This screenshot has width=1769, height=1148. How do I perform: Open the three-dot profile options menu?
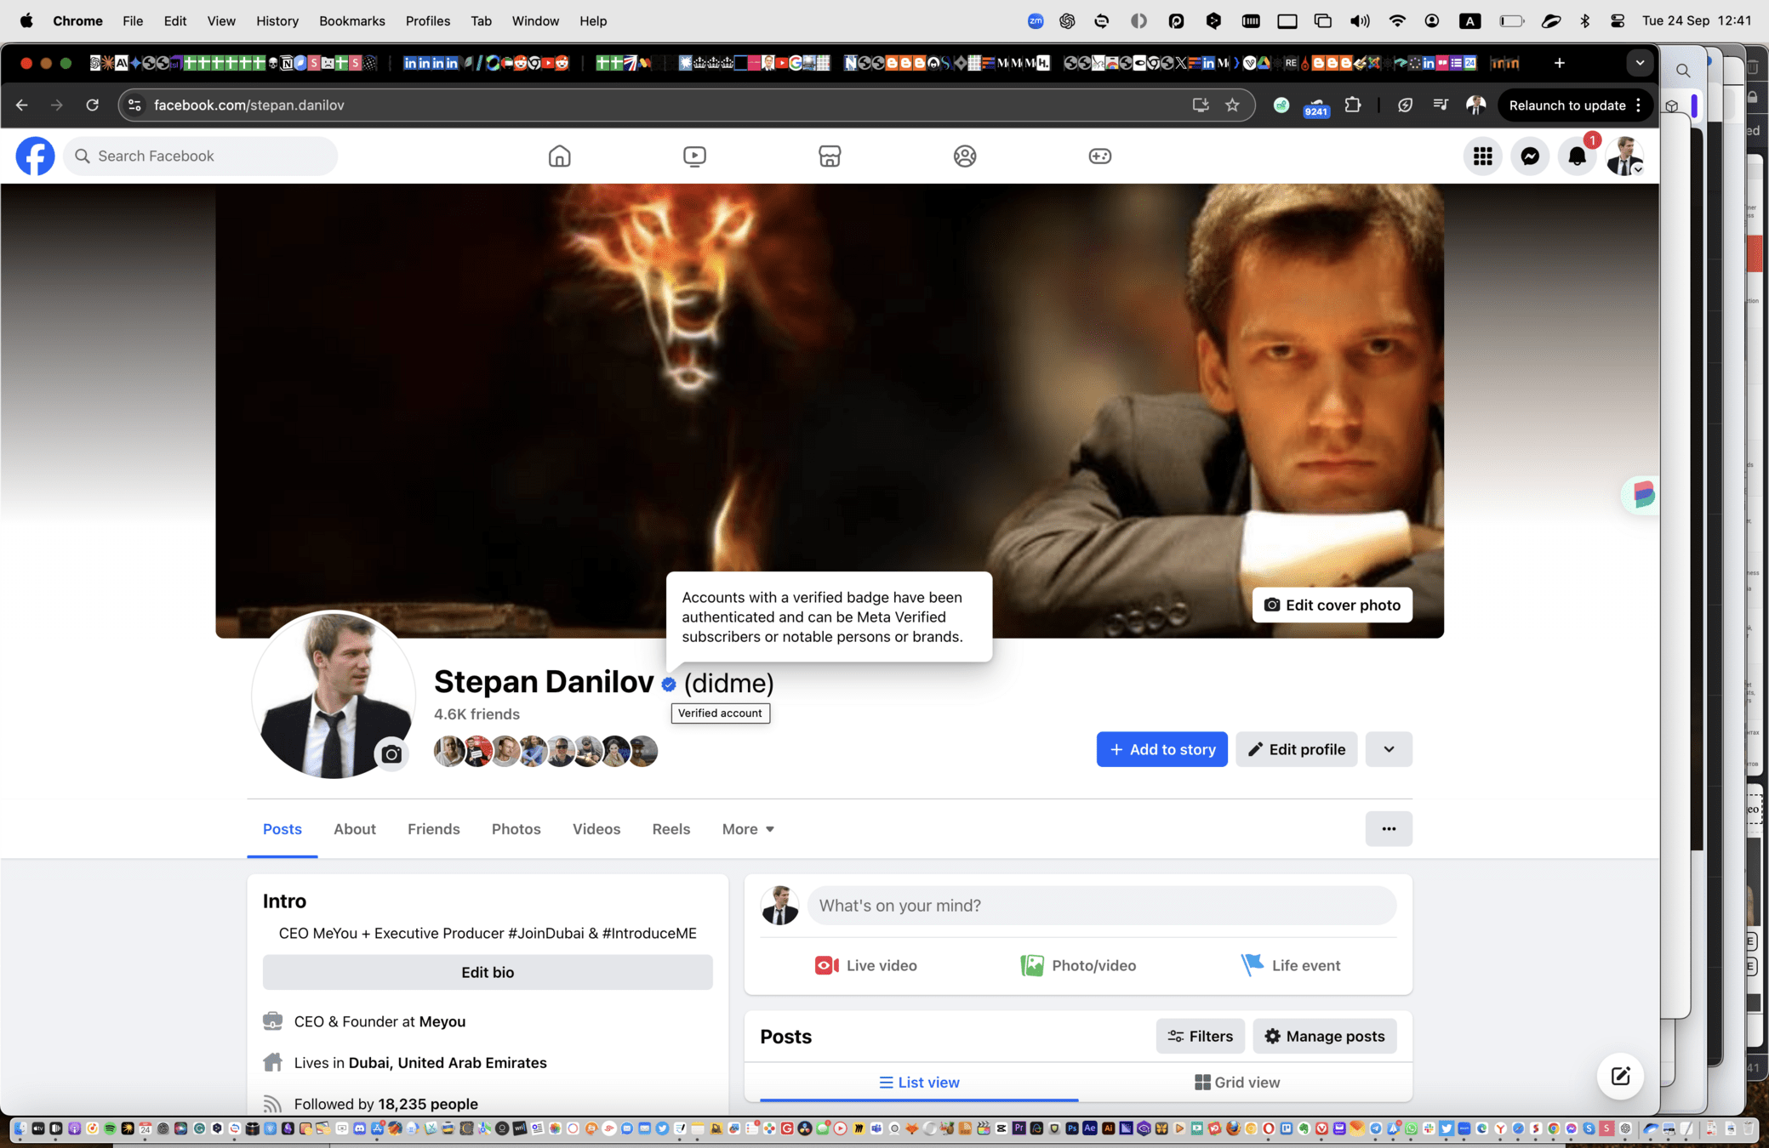pyautogui.click(x=1389, y=829)
